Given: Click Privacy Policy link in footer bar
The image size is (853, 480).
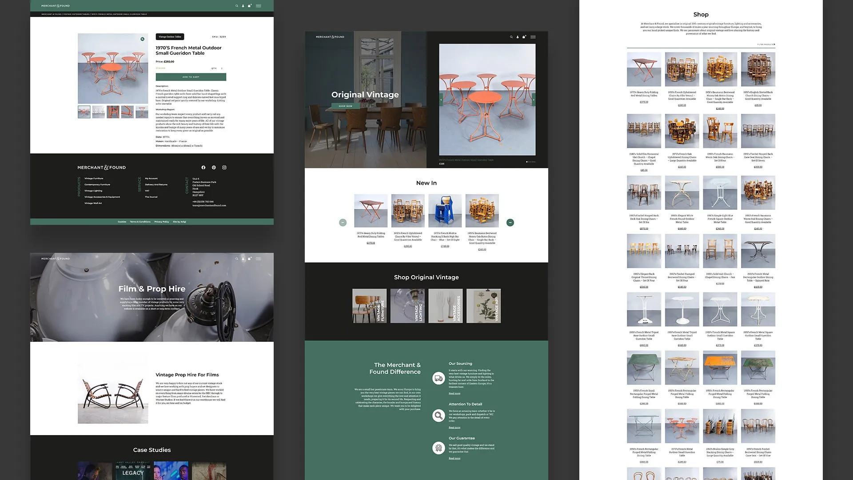Looking at the screenshot, I should 162,222.
